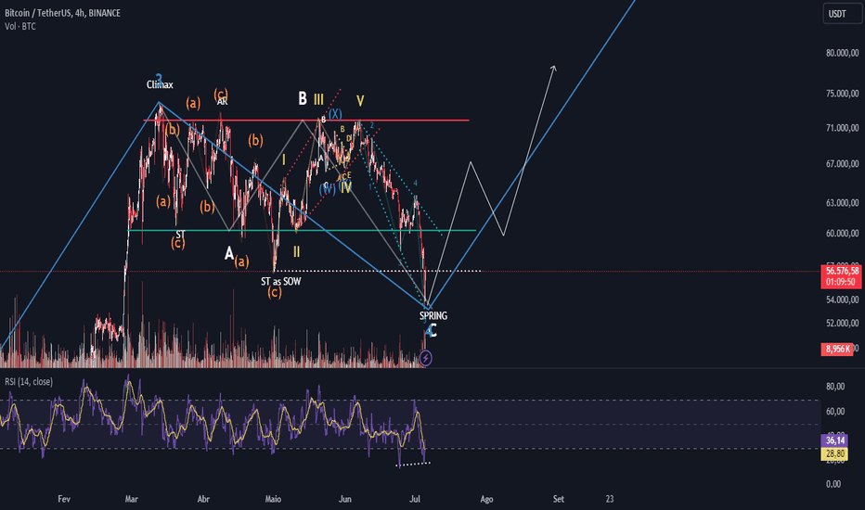Select the Climax text annotation

pos(160,84)
